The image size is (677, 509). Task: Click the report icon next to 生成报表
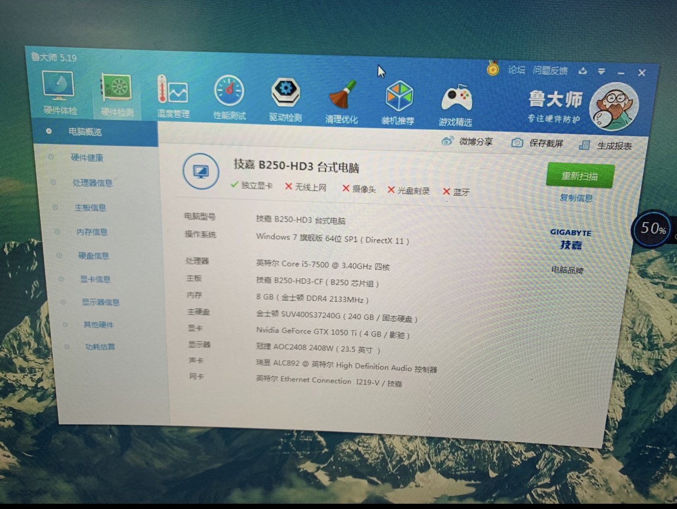[584, 145]
